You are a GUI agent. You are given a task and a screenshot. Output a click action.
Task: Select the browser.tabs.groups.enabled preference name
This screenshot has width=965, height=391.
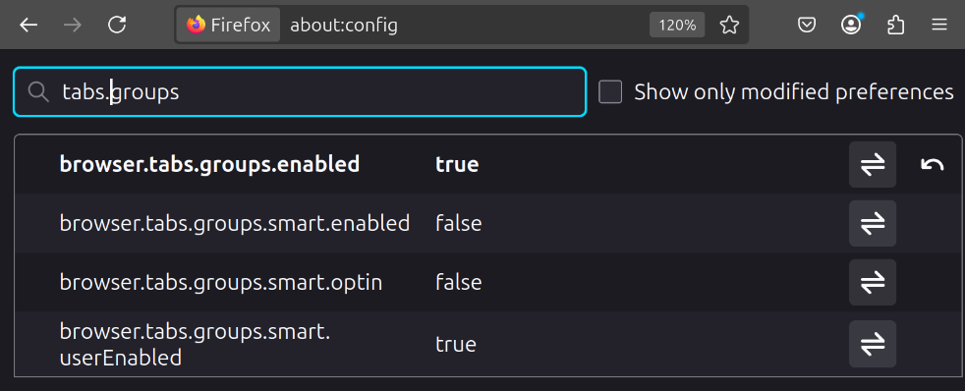point(209,164)
